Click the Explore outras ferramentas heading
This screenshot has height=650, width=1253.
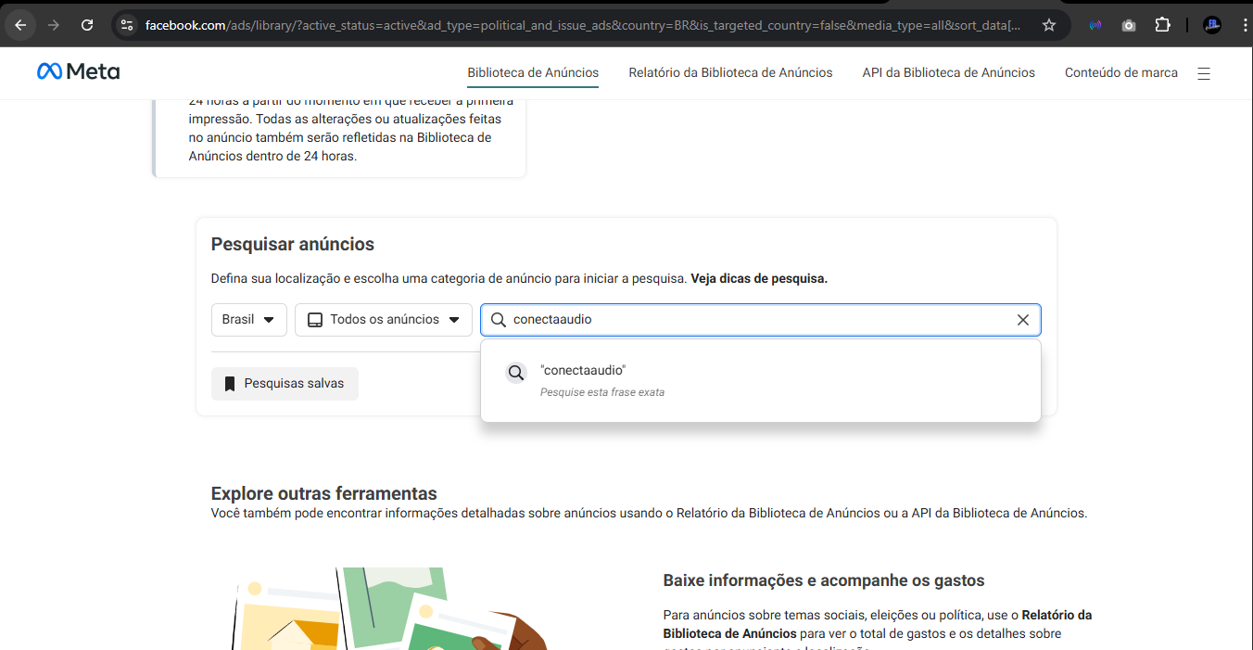point(324,493)
